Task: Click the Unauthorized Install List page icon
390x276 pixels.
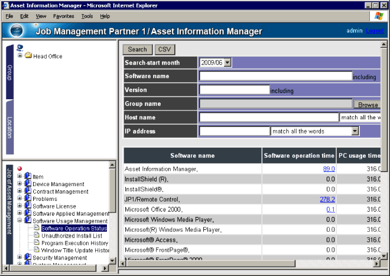Action: (x=36, y=236)
